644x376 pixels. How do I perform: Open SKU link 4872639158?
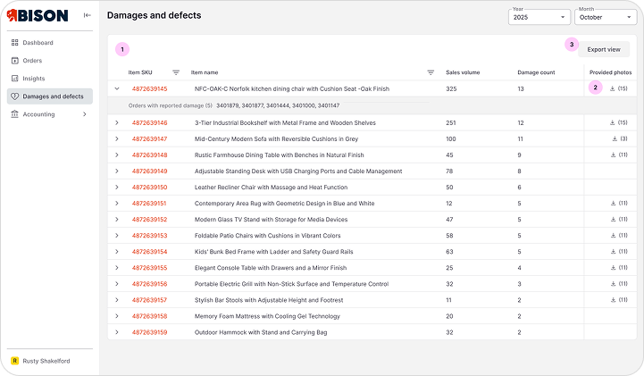point(149,316)
